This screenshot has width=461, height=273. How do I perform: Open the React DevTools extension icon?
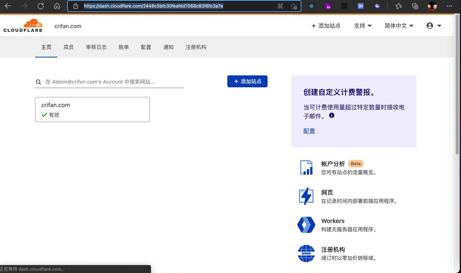(x=312, y=6)
